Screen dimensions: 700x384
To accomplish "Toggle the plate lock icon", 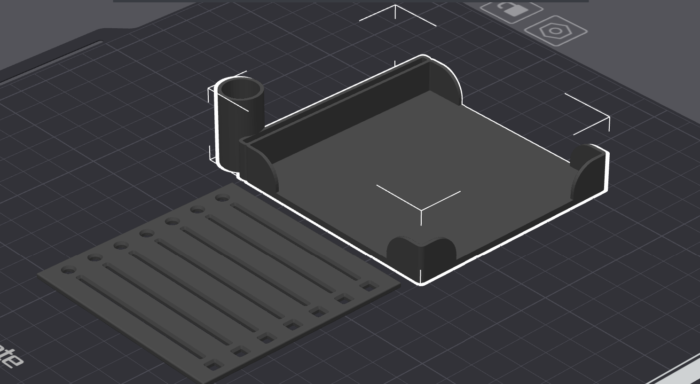I will (511, 9).
